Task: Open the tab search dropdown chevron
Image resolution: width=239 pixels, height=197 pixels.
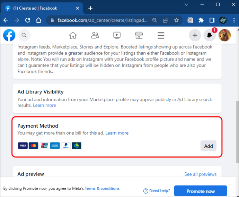Action: (x=186, y=5)
